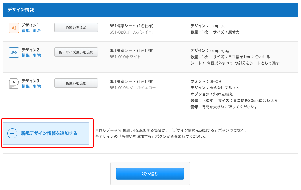Open 編集 for デザイン1

point(25,30)
